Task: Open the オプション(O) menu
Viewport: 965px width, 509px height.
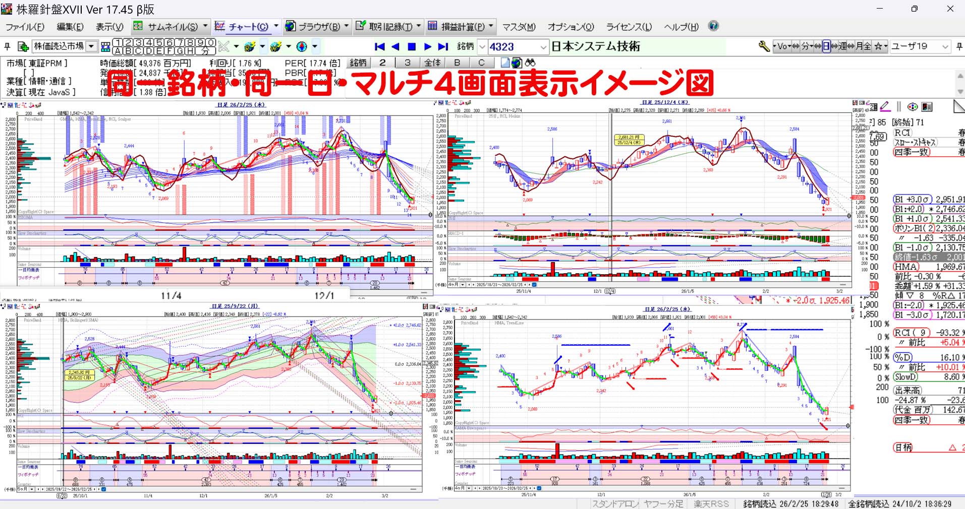Action: pyautogui.click(x=571, y=27)
